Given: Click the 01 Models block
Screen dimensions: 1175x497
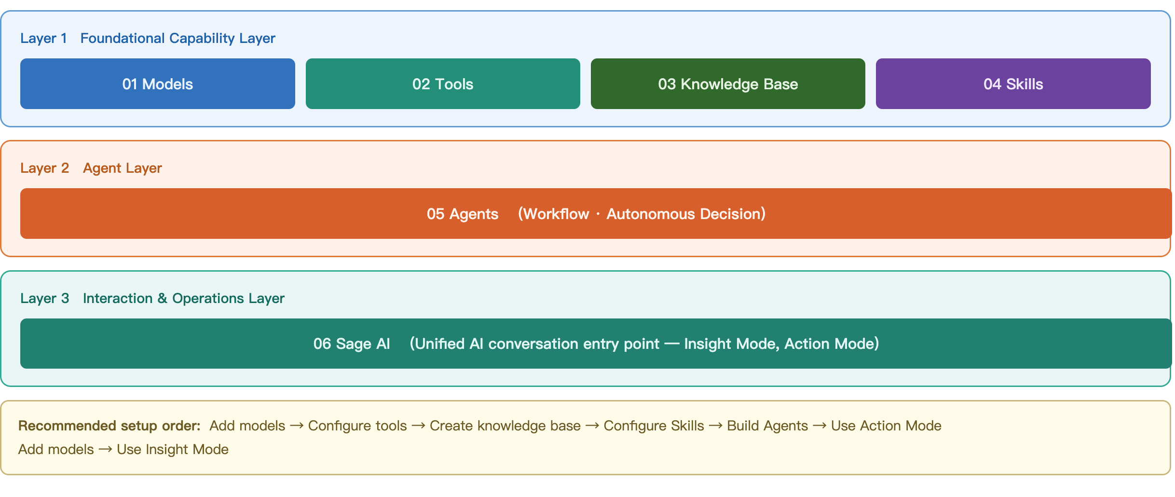Looking at the screenshot, I should tap(158, 84).
